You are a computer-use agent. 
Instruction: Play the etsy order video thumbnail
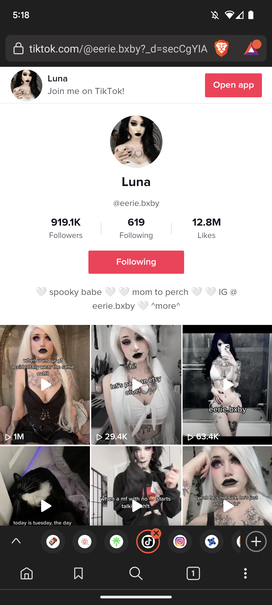(136, 385)
